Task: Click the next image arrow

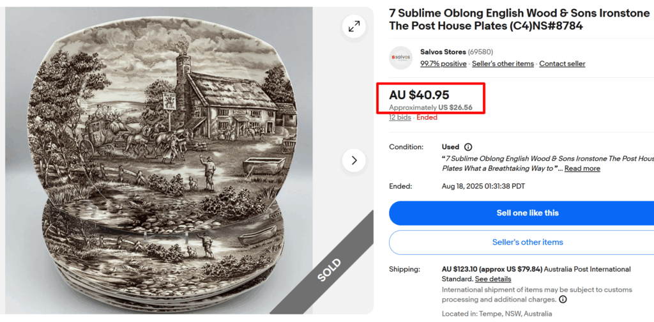Action: pyautogui.click(x=354, y=160)
